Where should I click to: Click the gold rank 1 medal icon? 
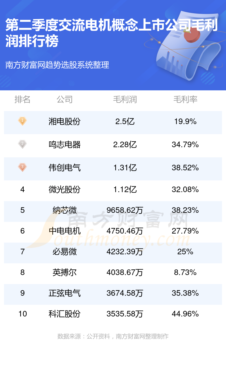tap(22, 121)
